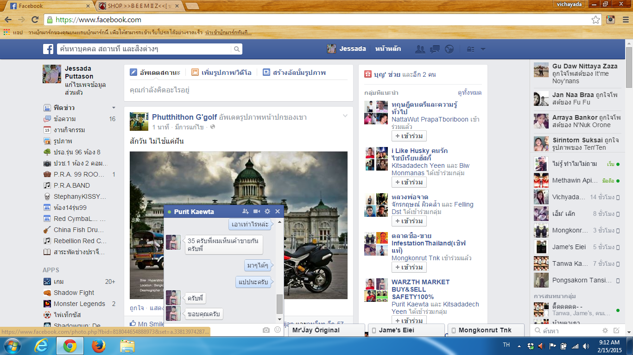Open Phutthithon G'golf profile link
The image size is (633, 355).
tap(184, 117)
